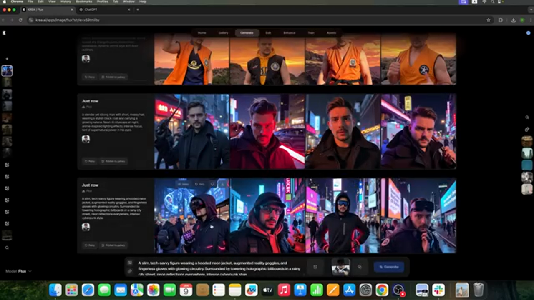
Task: Open the Music app in dock
Action: pos(284,290)
